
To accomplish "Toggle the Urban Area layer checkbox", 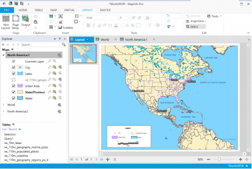I will 14,86.
